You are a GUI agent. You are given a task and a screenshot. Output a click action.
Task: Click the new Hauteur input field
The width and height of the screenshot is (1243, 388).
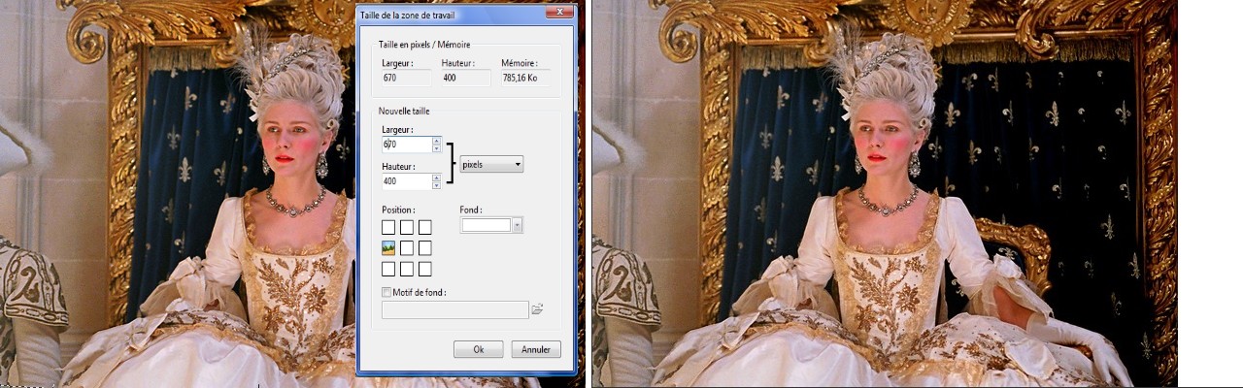point(407,180)
